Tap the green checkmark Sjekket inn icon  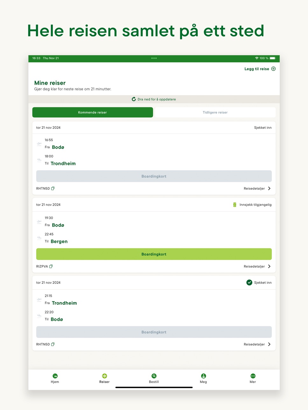point(249,283)
